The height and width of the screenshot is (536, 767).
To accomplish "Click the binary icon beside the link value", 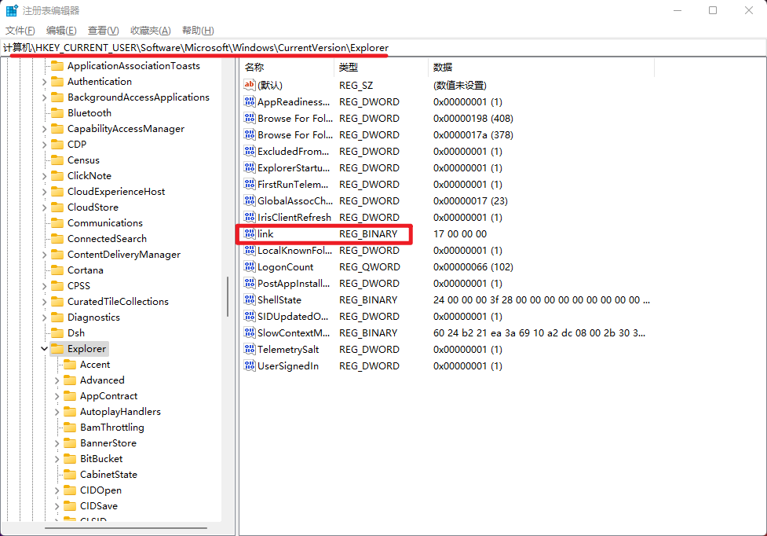I will click(250, 233).
